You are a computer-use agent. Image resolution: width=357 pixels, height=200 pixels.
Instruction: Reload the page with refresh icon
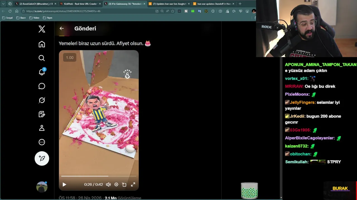[x=10, y=11]
